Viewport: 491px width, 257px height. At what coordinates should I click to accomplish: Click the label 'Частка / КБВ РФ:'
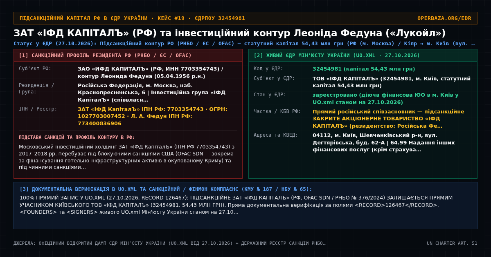click(277, 111)
